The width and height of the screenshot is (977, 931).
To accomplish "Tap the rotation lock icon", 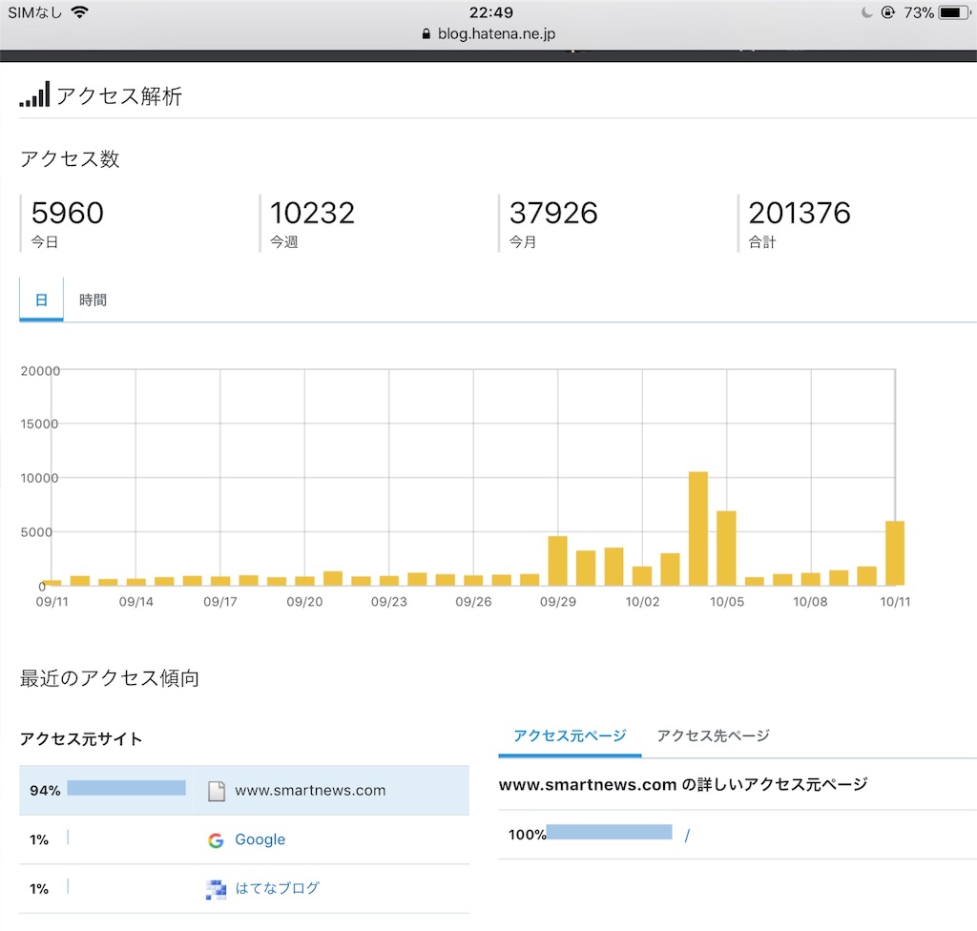I will point(888,12).
